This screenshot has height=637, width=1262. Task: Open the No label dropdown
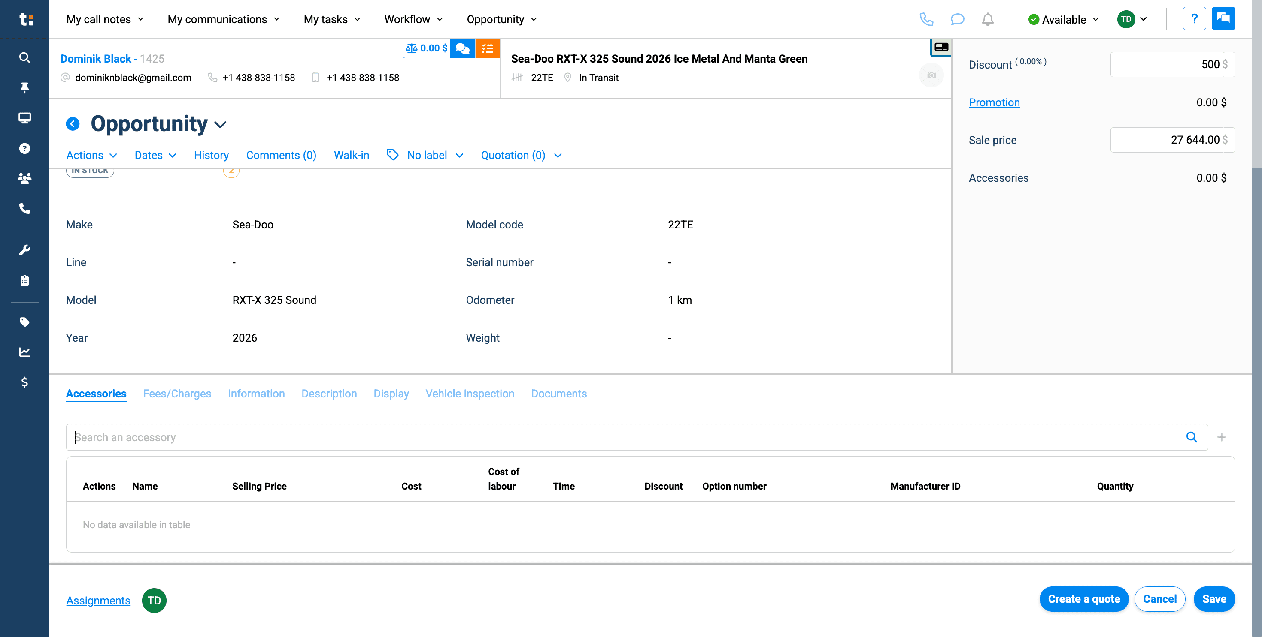[425, 155]
